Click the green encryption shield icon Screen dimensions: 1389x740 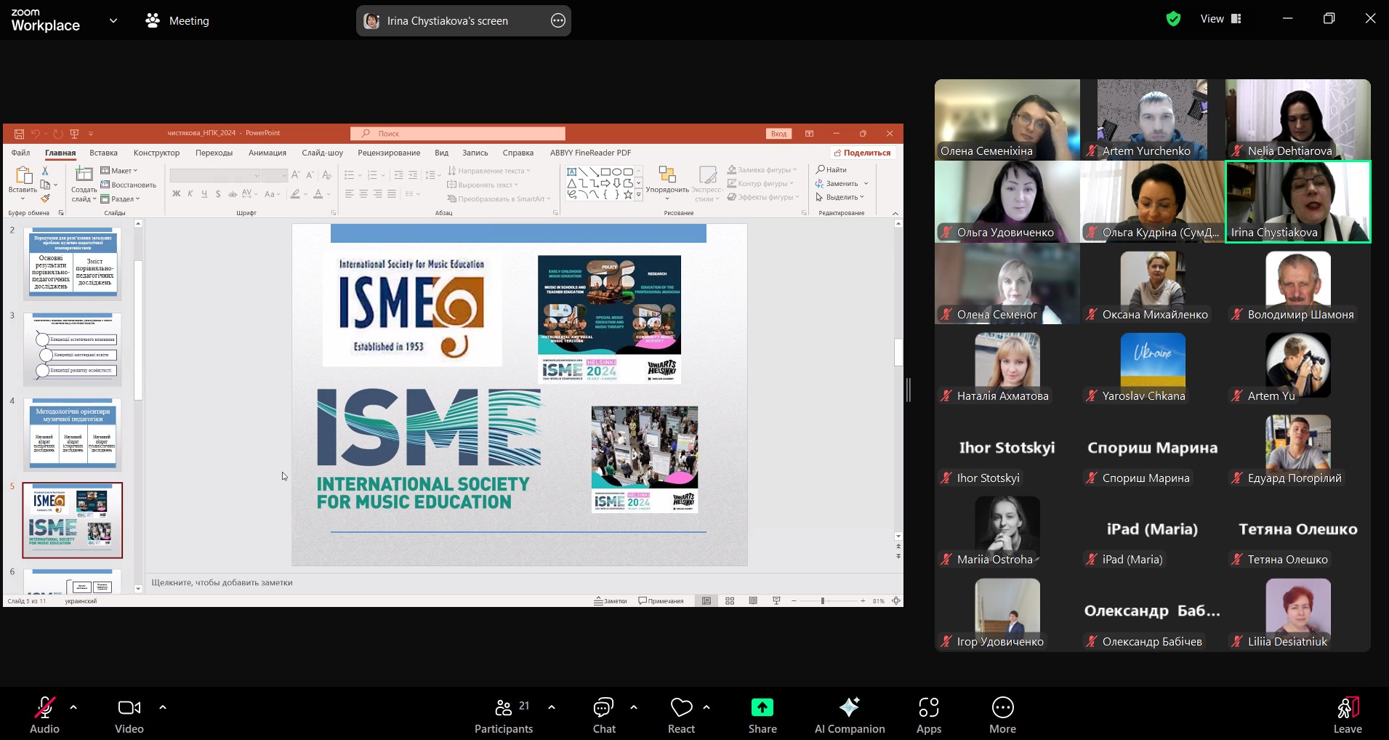(x=1173, y=19)
